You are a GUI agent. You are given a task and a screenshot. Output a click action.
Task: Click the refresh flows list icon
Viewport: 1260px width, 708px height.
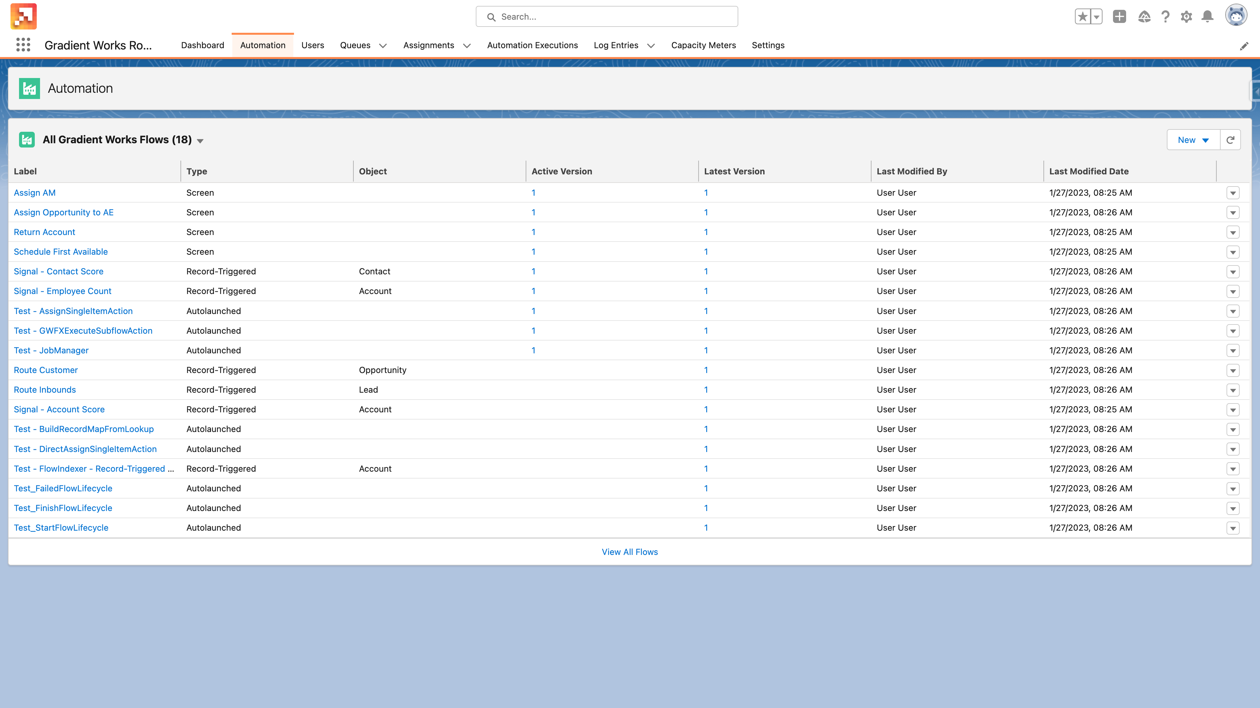[1230, 140]
